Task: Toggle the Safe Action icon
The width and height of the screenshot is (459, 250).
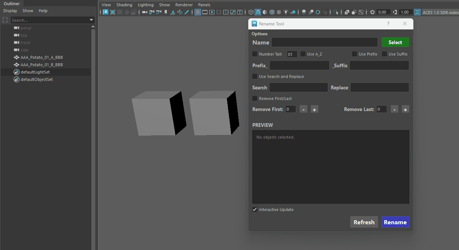Action: (x=233, y=12)
